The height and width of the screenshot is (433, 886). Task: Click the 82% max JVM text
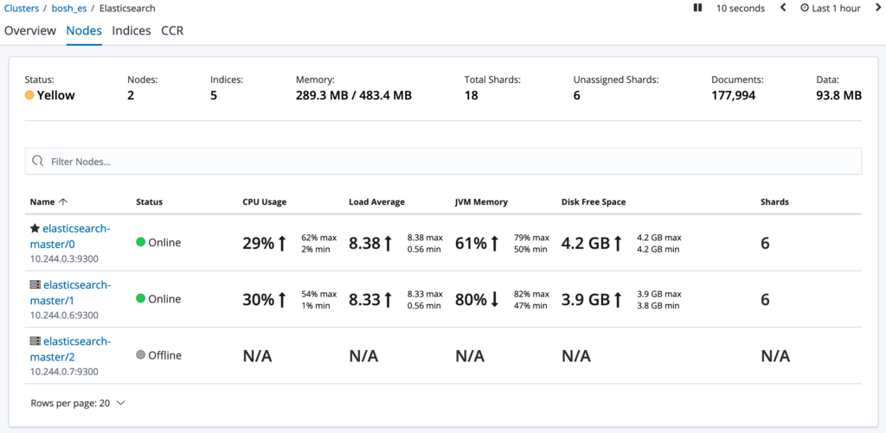point(531,294)
